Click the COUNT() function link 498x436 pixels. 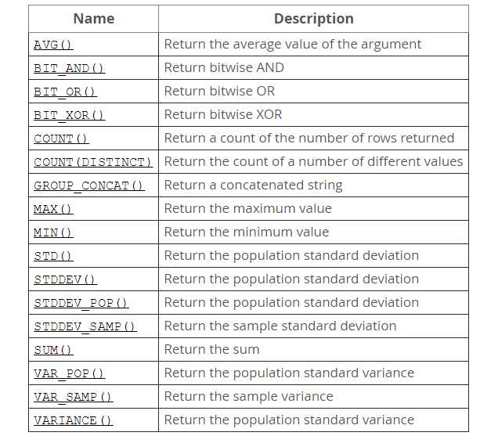61,139
